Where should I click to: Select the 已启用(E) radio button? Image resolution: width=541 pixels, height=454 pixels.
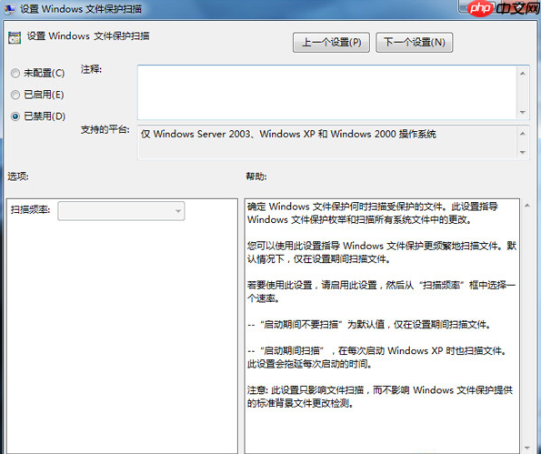click(x=15, y=95)
